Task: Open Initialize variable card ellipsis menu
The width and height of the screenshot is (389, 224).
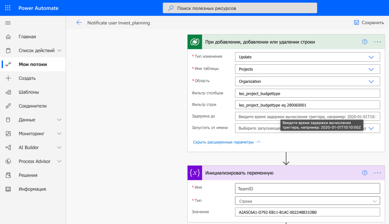Action: (377, 173)
